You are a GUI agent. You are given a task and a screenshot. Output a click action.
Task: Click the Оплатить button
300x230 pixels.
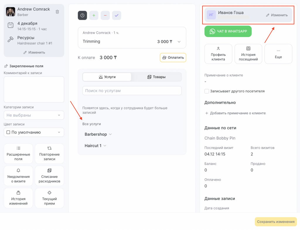tap(173, 58)
